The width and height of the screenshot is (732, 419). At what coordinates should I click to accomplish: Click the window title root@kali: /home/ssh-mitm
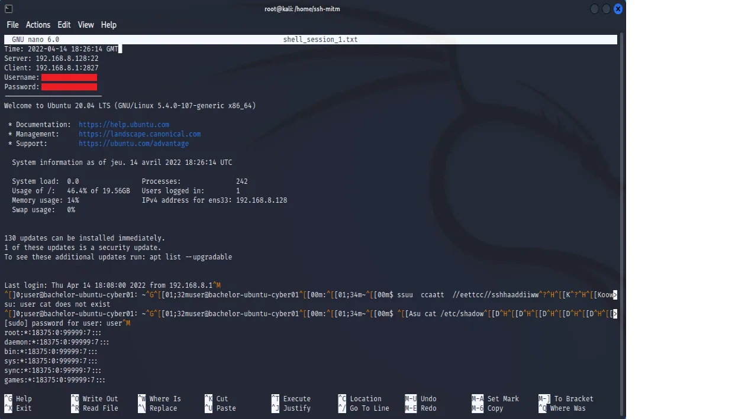(x=302, y=9)
